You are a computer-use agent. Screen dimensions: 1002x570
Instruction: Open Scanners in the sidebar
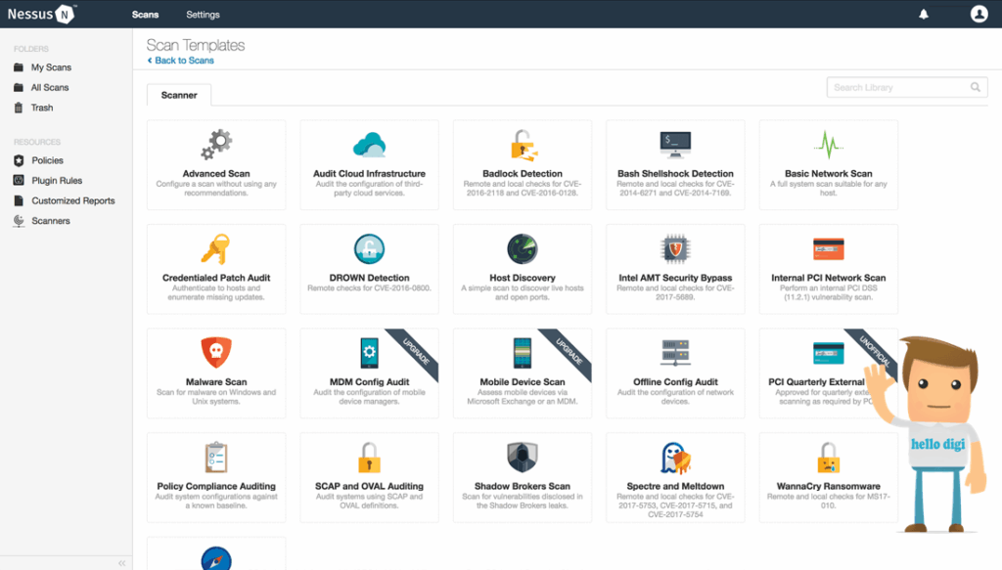51,221
